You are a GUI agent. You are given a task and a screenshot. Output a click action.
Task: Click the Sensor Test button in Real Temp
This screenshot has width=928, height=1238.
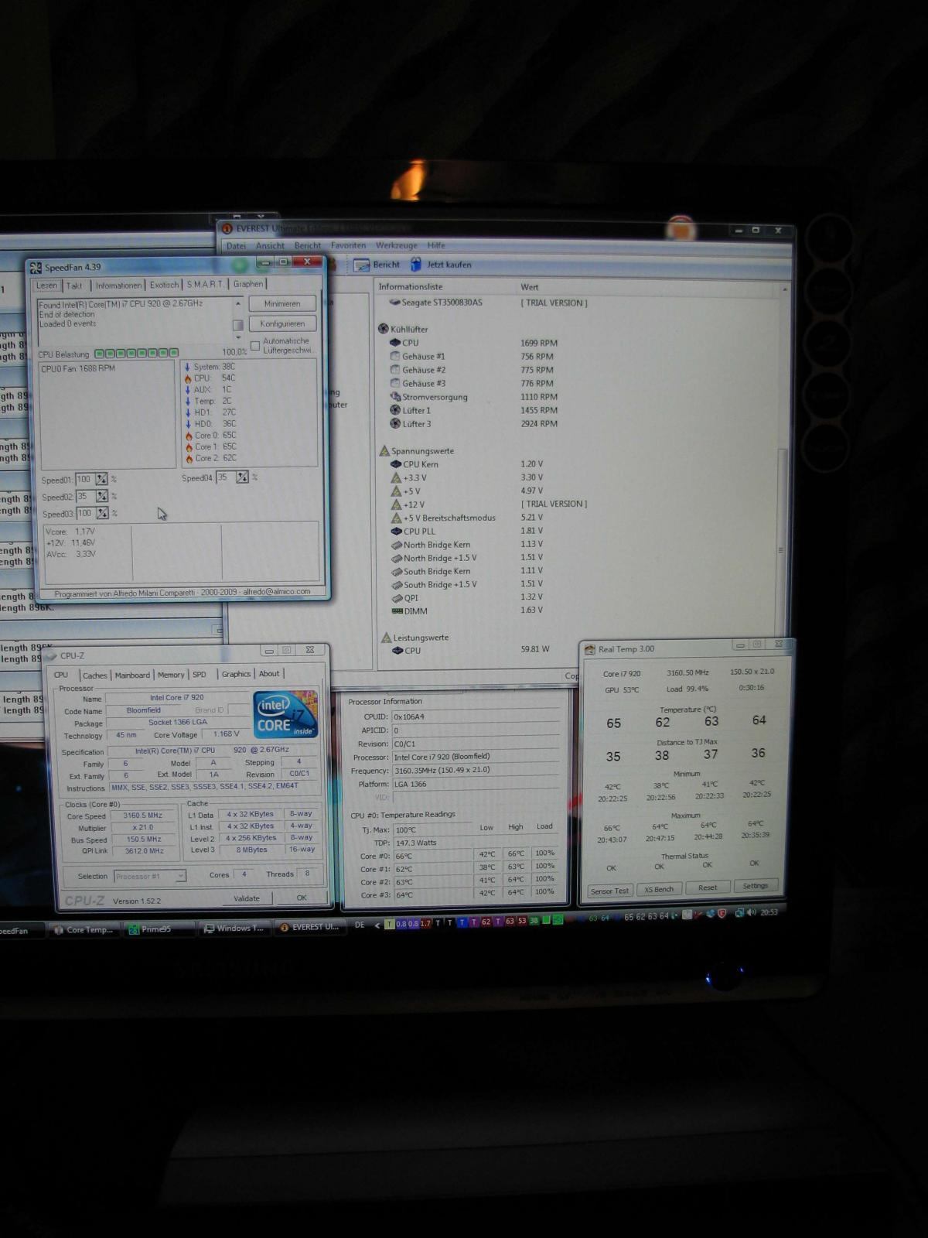(x=610, y=891)
